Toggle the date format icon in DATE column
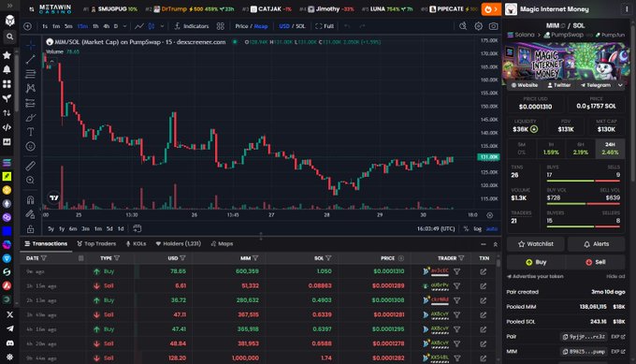 coord(80,258)
